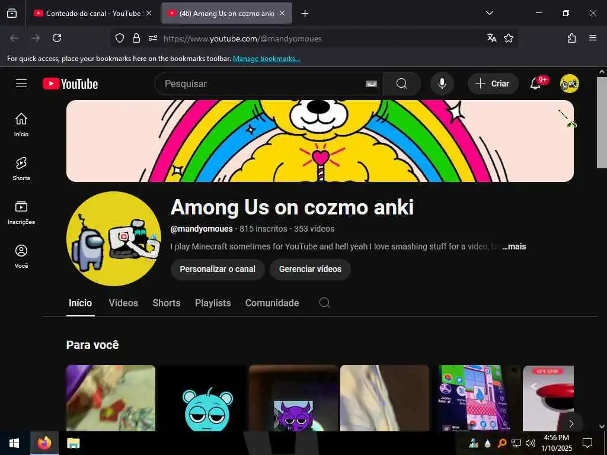The height and width of the screenshot is (455, 607).
Task: Click the Para você section heading
Action: tap(92, 345)
